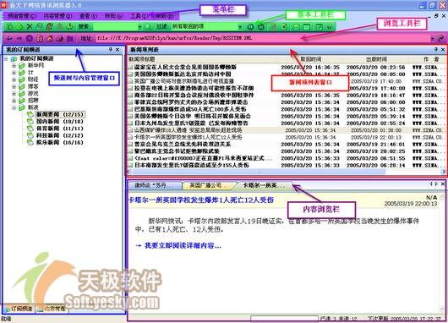Click the feed icon beside 娱乐新闻

pyautogui.click(x=30, y=142)
